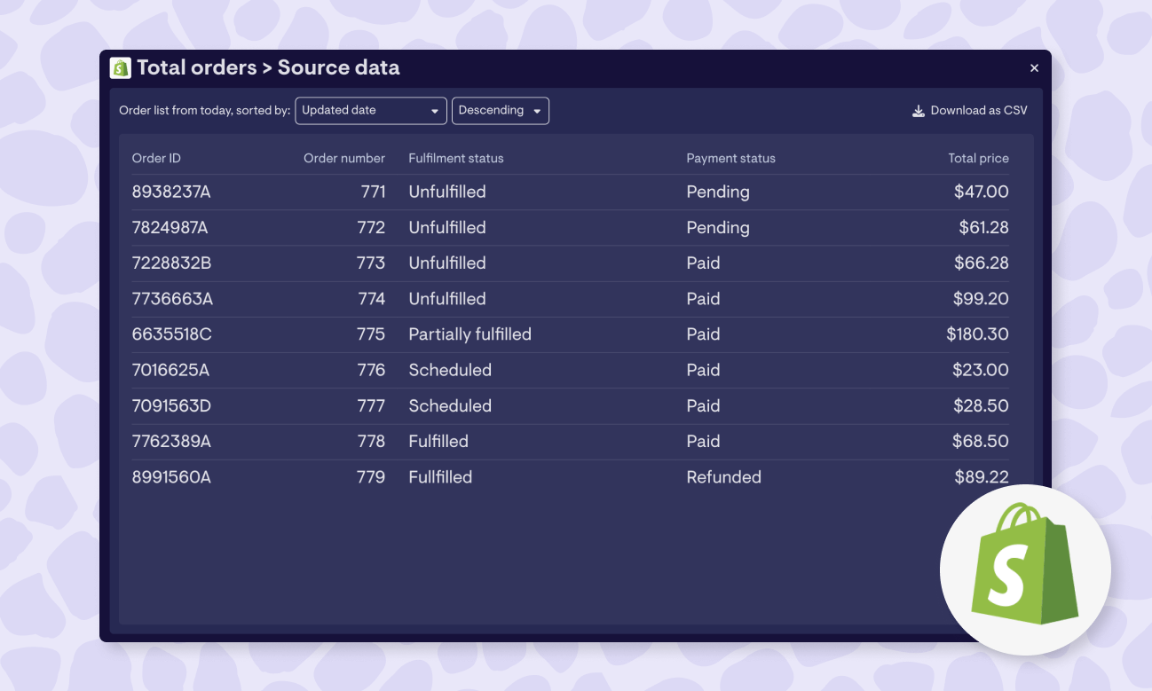
Task: Click the Payment status column header
Action: tap(730, 158)
